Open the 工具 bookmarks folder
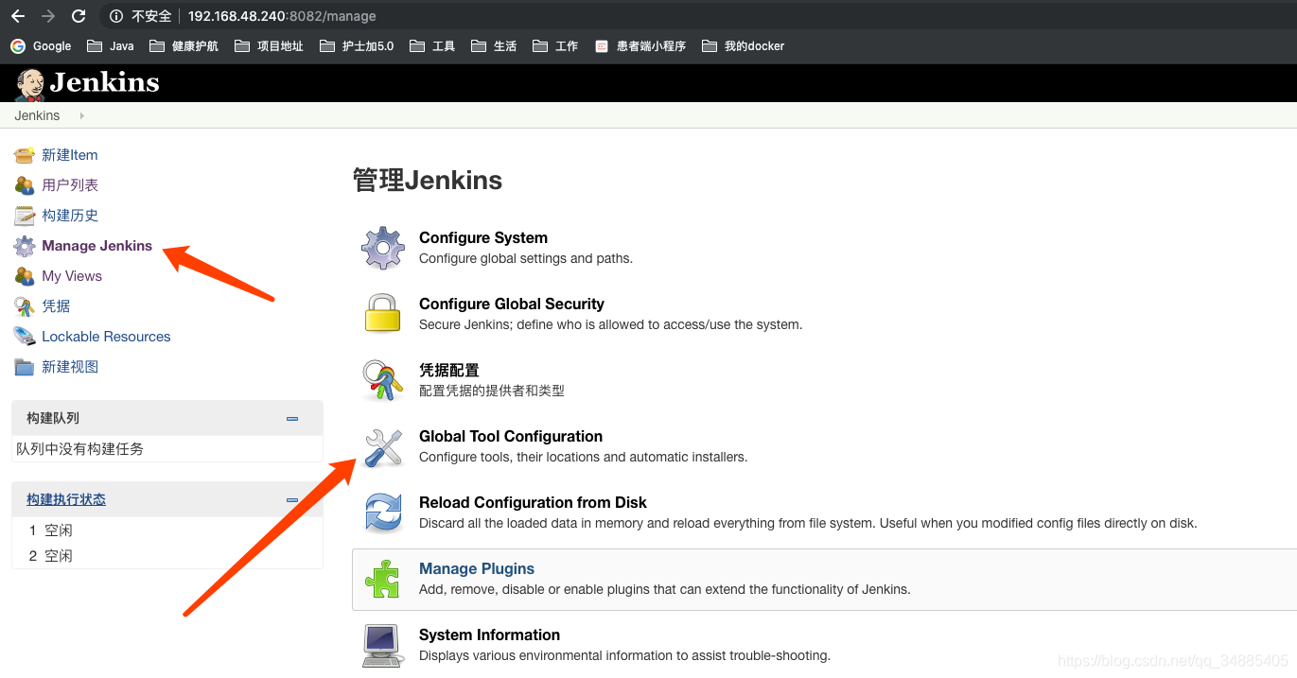 pyautogui.click(x=432, y=45)
